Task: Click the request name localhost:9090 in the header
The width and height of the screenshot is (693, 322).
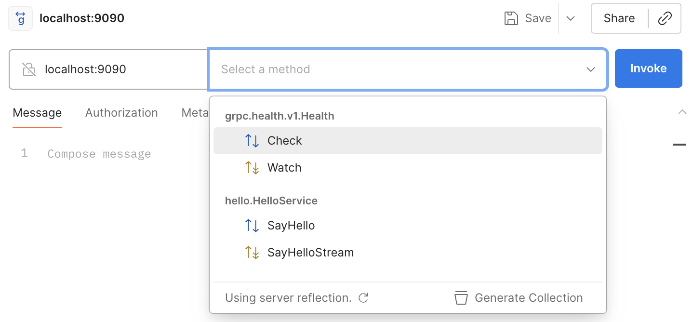Action: point(82,18)
